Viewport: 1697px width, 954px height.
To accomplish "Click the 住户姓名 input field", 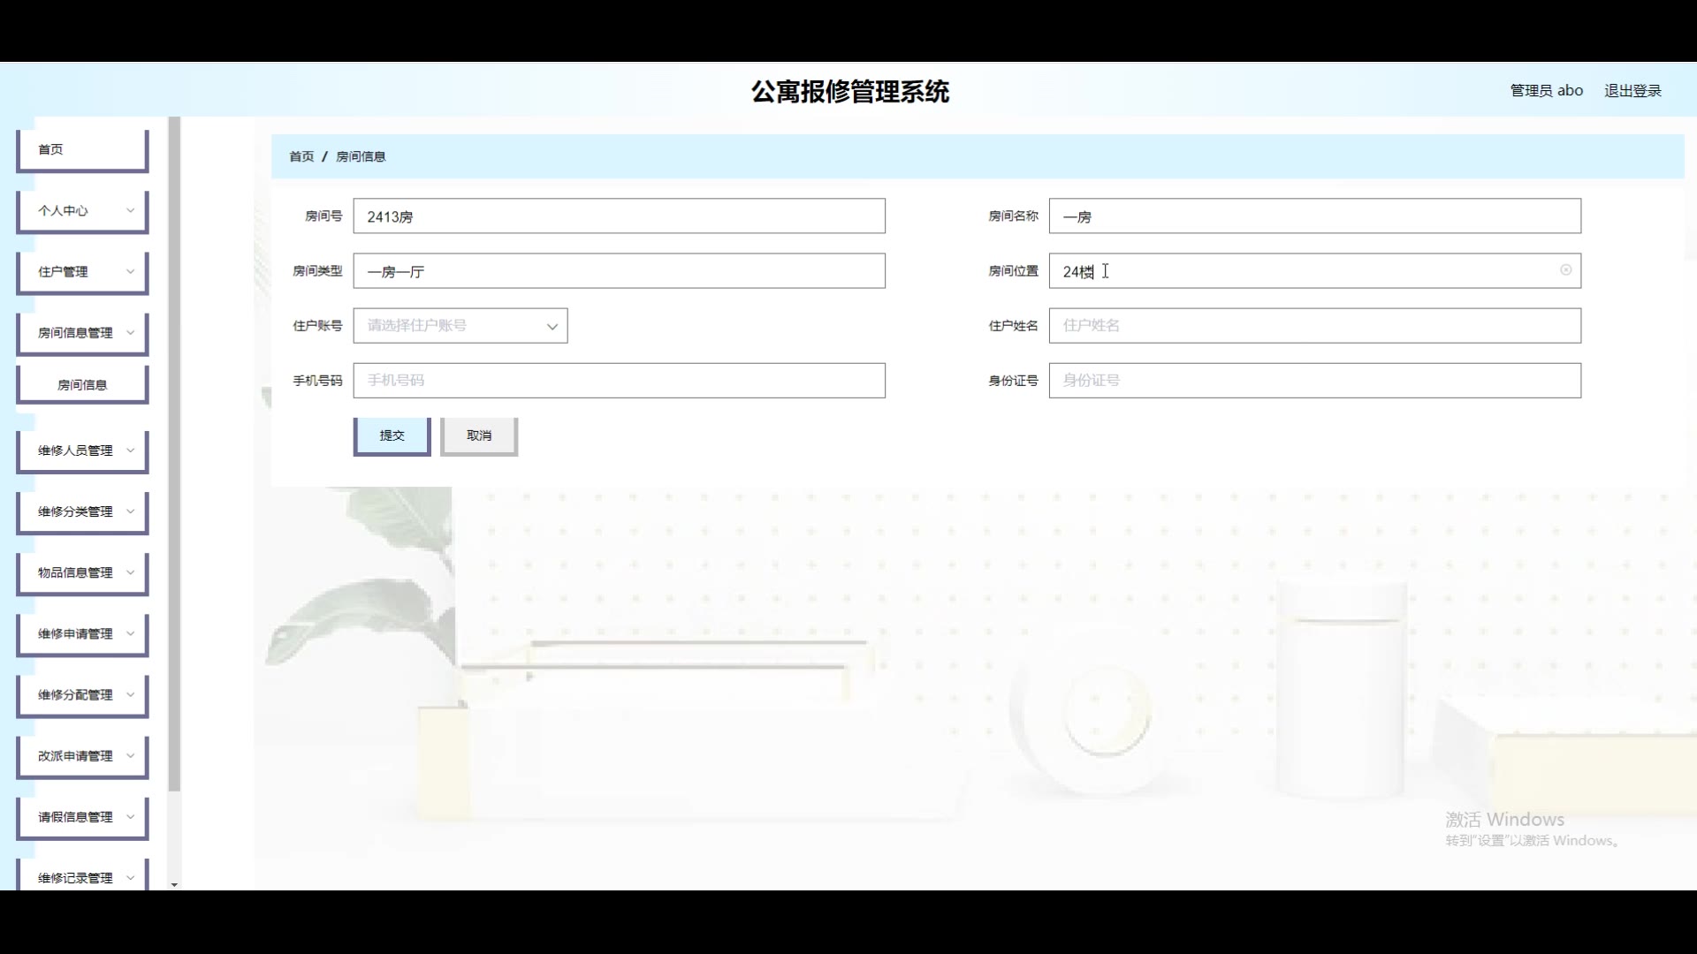I will pos(1314,326).
